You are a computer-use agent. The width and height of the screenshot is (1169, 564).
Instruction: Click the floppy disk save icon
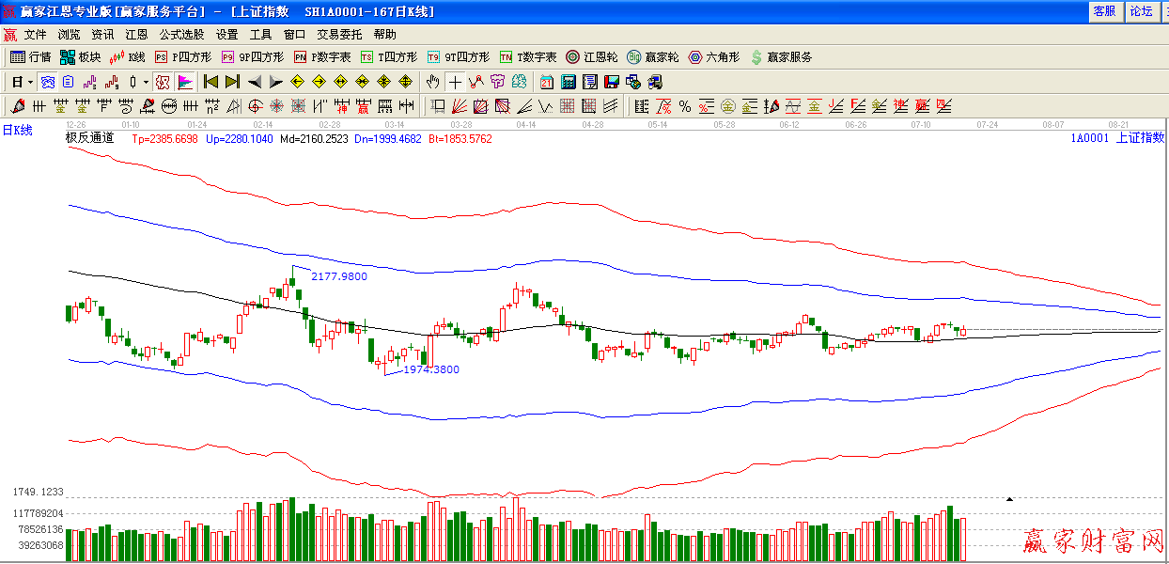tap(612, 82)
